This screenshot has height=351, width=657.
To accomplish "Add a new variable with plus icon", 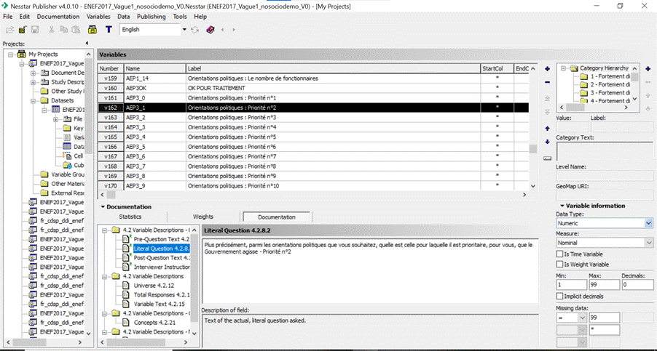I will coord(547,69).
